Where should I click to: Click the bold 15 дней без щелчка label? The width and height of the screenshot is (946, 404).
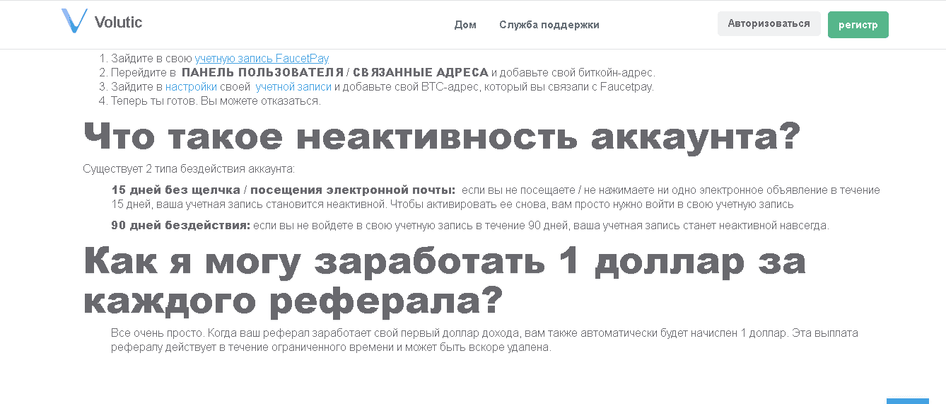(283, 190)
